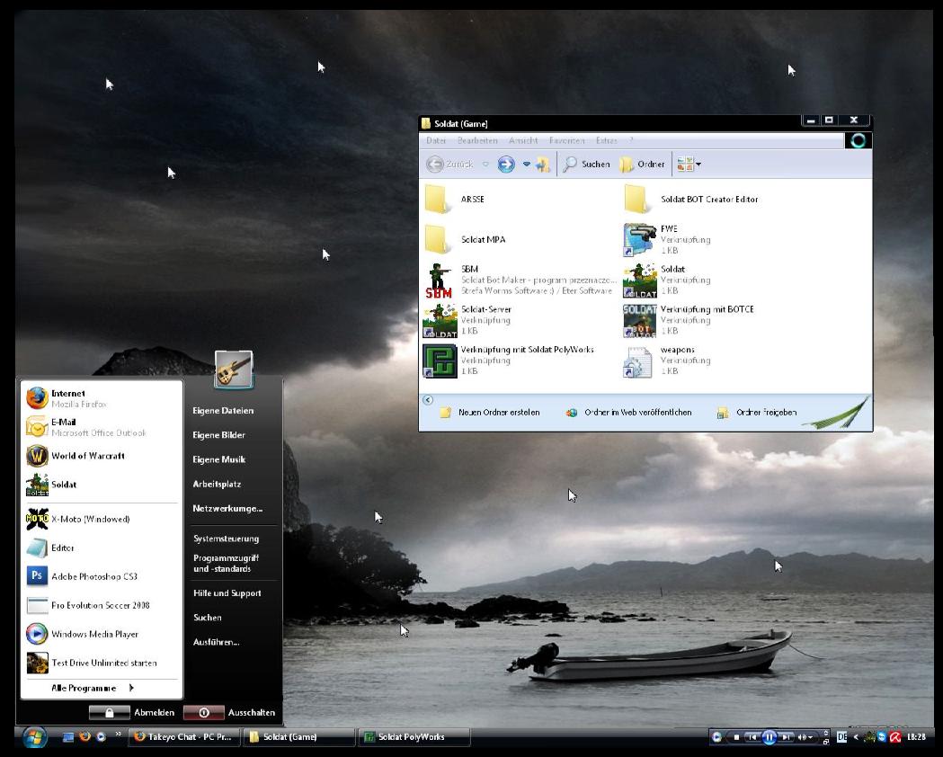Viewport: 943px width, 757px height.
Task: Click the Forward arrow navigation button
Action: coord(506,165)
